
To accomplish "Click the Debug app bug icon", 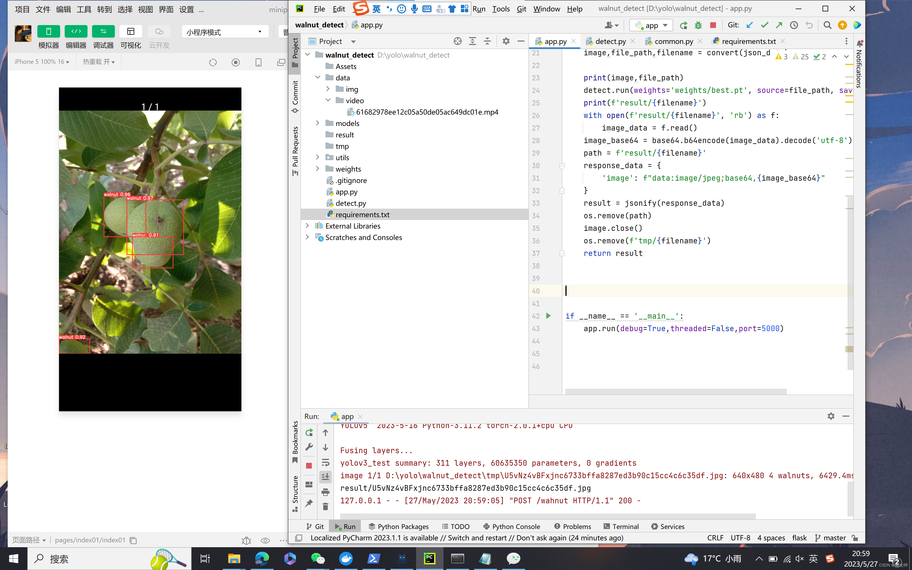I will coord(698,25).
